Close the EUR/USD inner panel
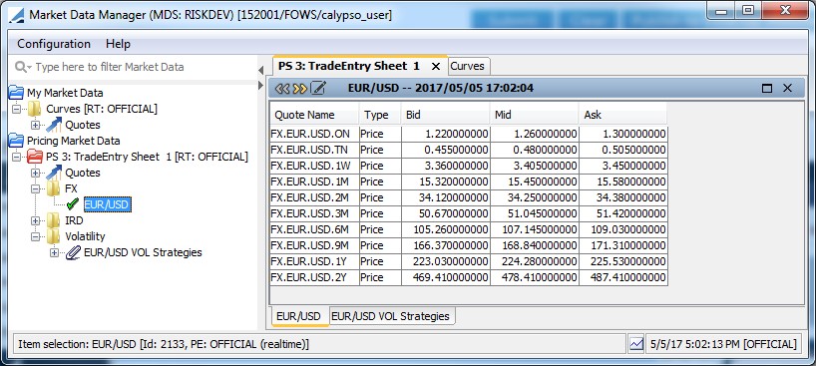Viewport: 816px width, 366px height. 787,89
